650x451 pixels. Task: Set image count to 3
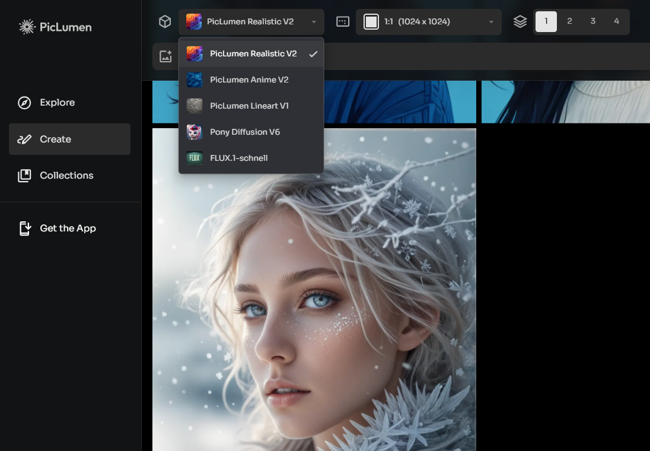pyautogui.click(x=593, y=21)
